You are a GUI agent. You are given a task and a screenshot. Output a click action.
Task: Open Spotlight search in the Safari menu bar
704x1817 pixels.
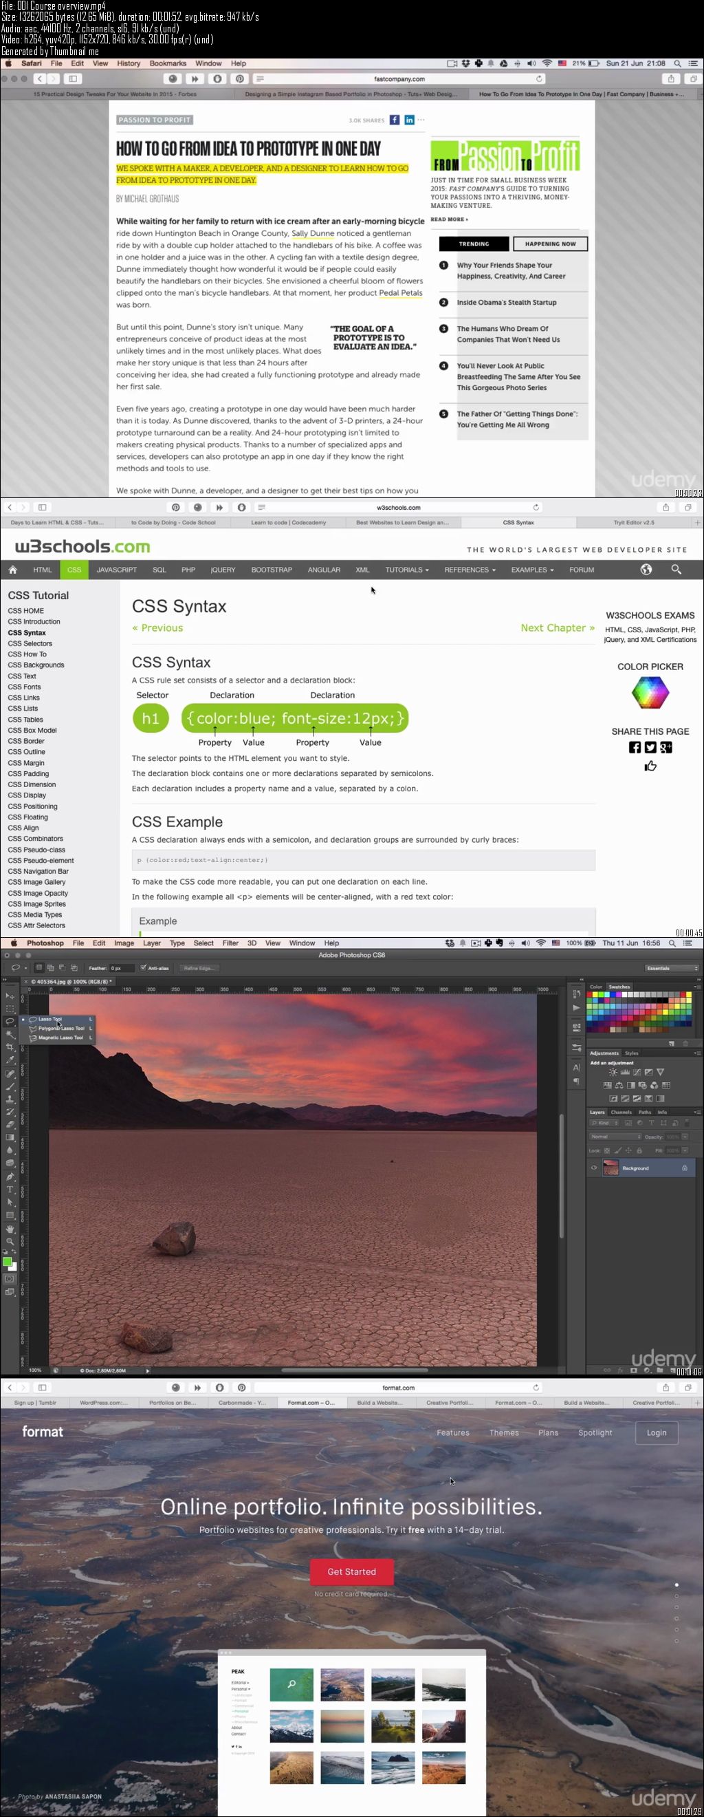677,63
